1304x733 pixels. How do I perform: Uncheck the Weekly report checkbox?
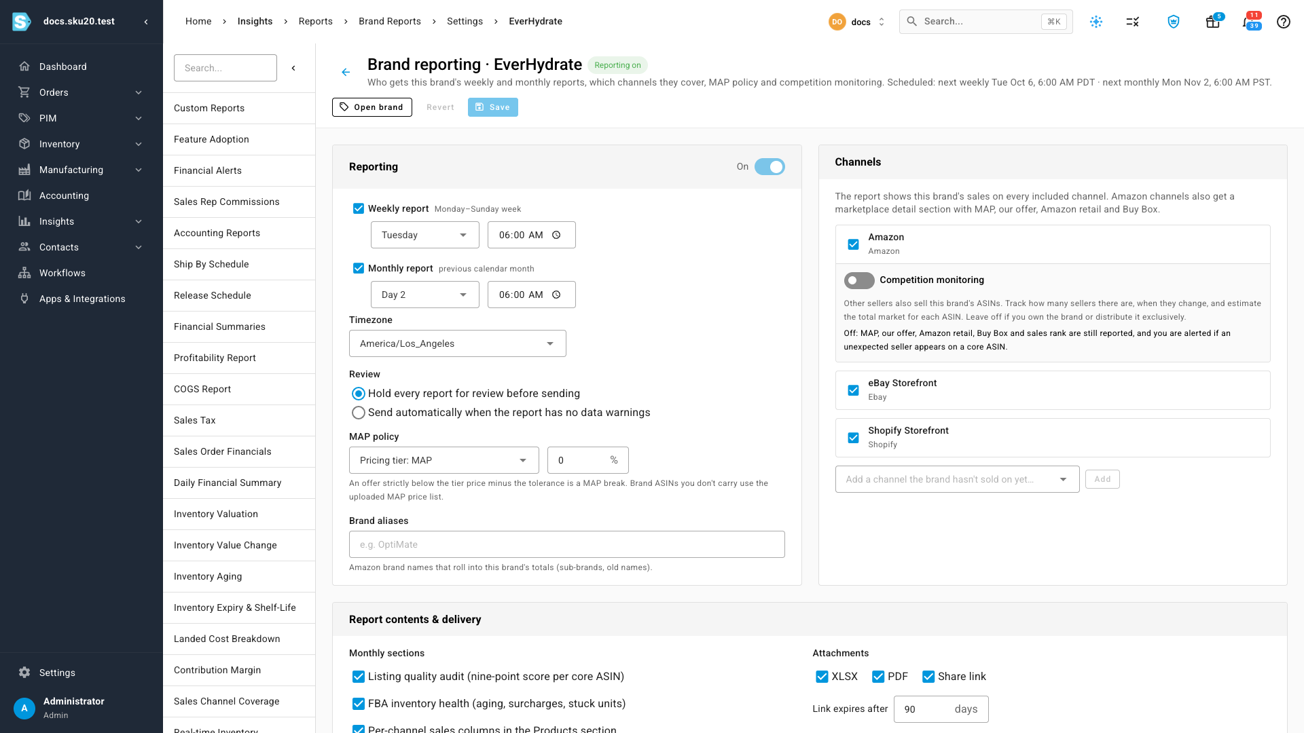359,208
